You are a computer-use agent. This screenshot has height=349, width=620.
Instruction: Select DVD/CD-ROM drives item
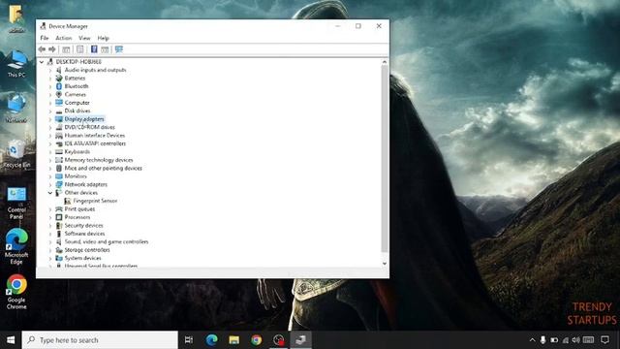point(90,127)
